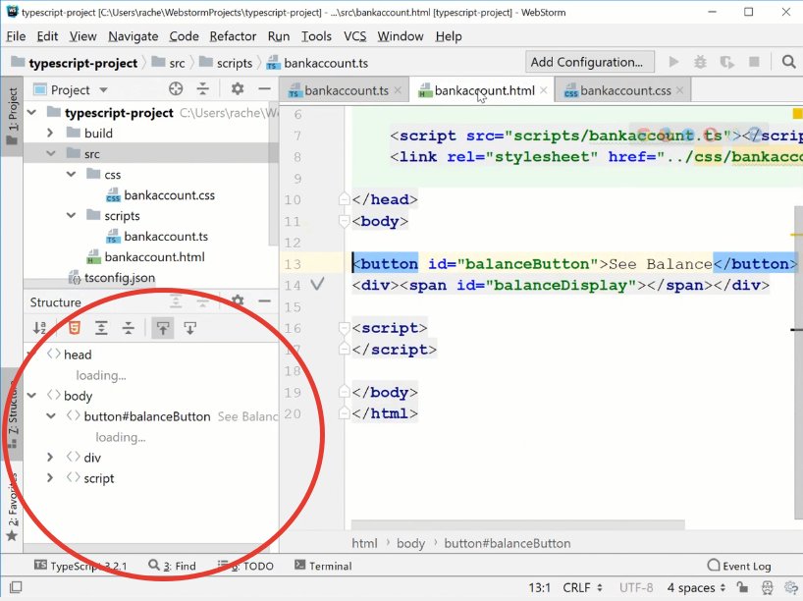The width and height of the screenshot is (803, 601).
Task: Click html in editor breadcrumbs
Action: pos(364,543)
